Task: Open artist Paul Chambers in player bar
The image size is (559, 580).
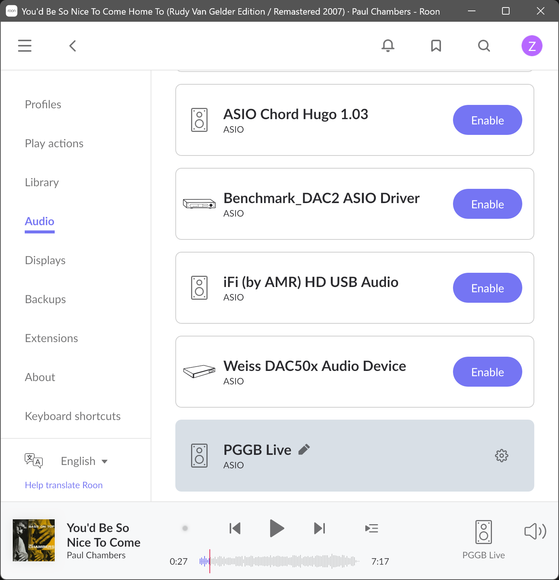Action: pyautogui.click(x=96, y=555)
